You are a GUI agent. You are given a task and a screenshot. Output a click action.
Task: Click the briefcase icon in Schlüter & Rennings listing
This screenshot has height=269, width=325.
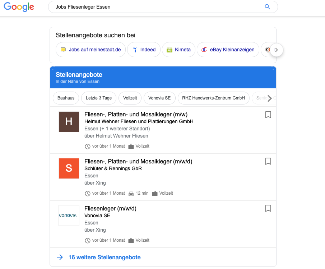coord(155,193)
